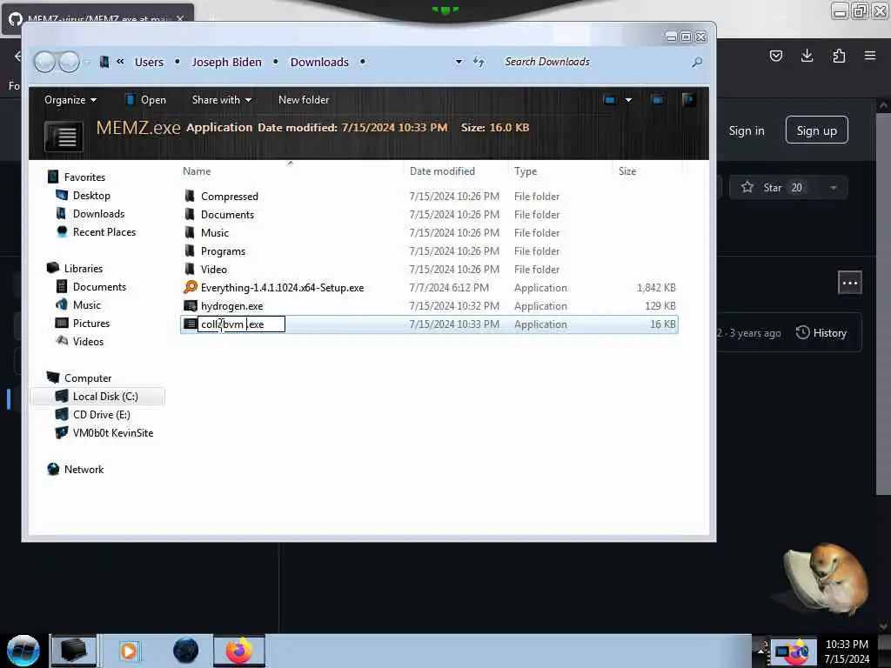Open Pictures library in sidebar
The image size is (891, 668).
(x=90, y=324)
